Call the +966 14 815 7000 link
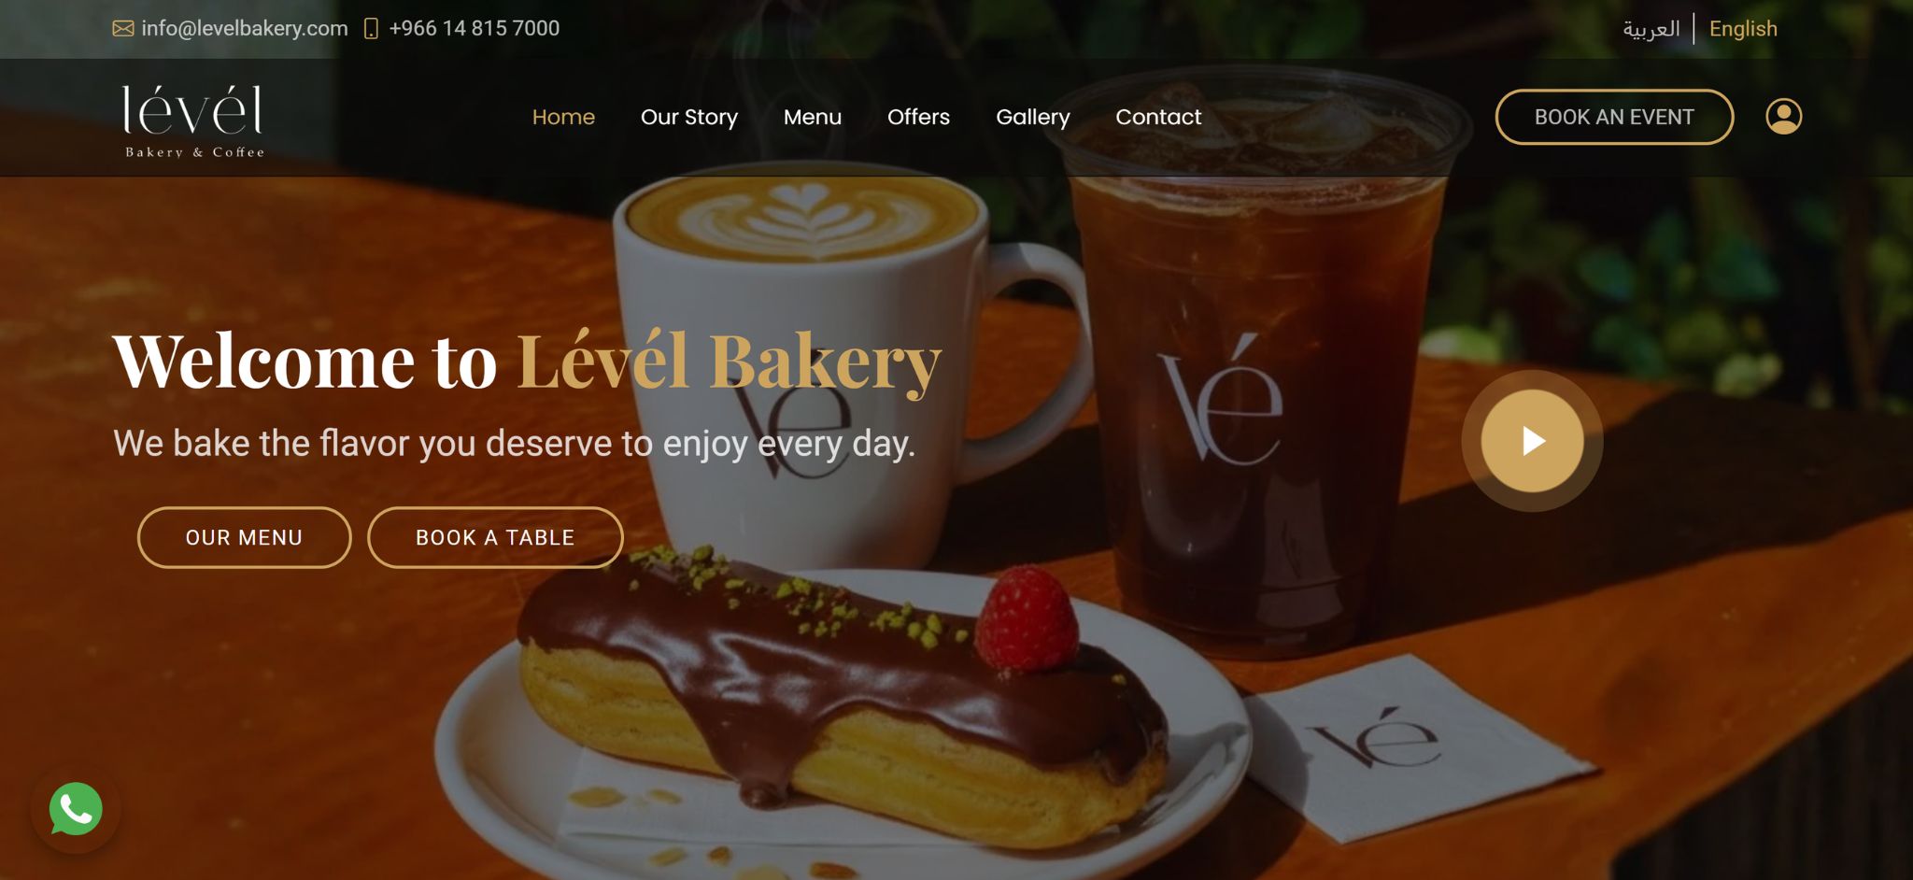Screen dimensions: 1913x880 click(x=475, y=29)
